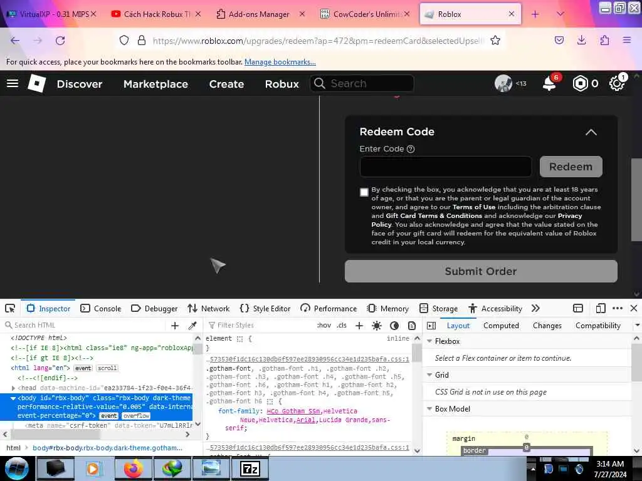The image size is (642, 481).
Task: Open the Roblox side navigation hamburger menu
Action: point(13,83)
